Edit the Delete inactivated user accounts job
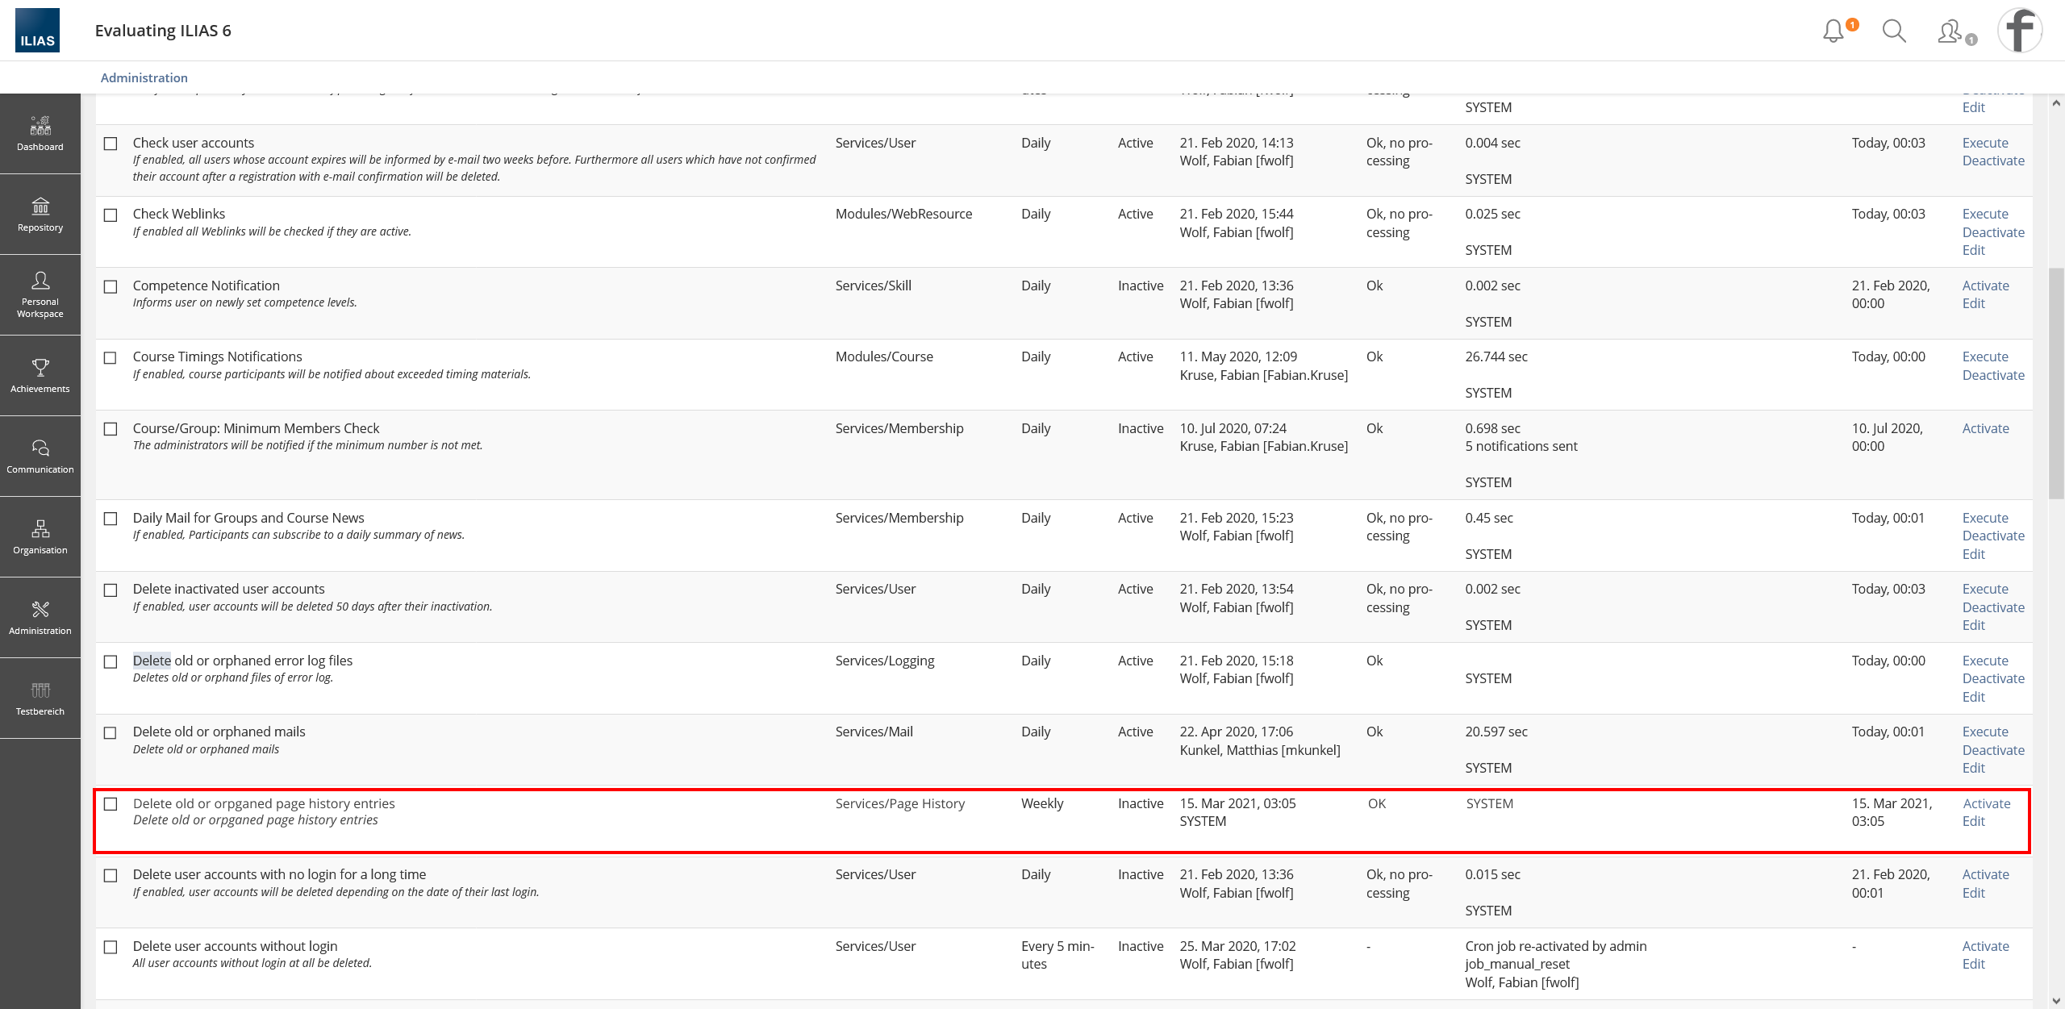The width and height of the screenshot is (2065, 1009). point(1973,625)
